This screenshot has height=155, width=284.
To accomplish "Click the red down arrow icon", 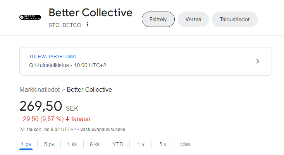I will (x=67, y=119).
